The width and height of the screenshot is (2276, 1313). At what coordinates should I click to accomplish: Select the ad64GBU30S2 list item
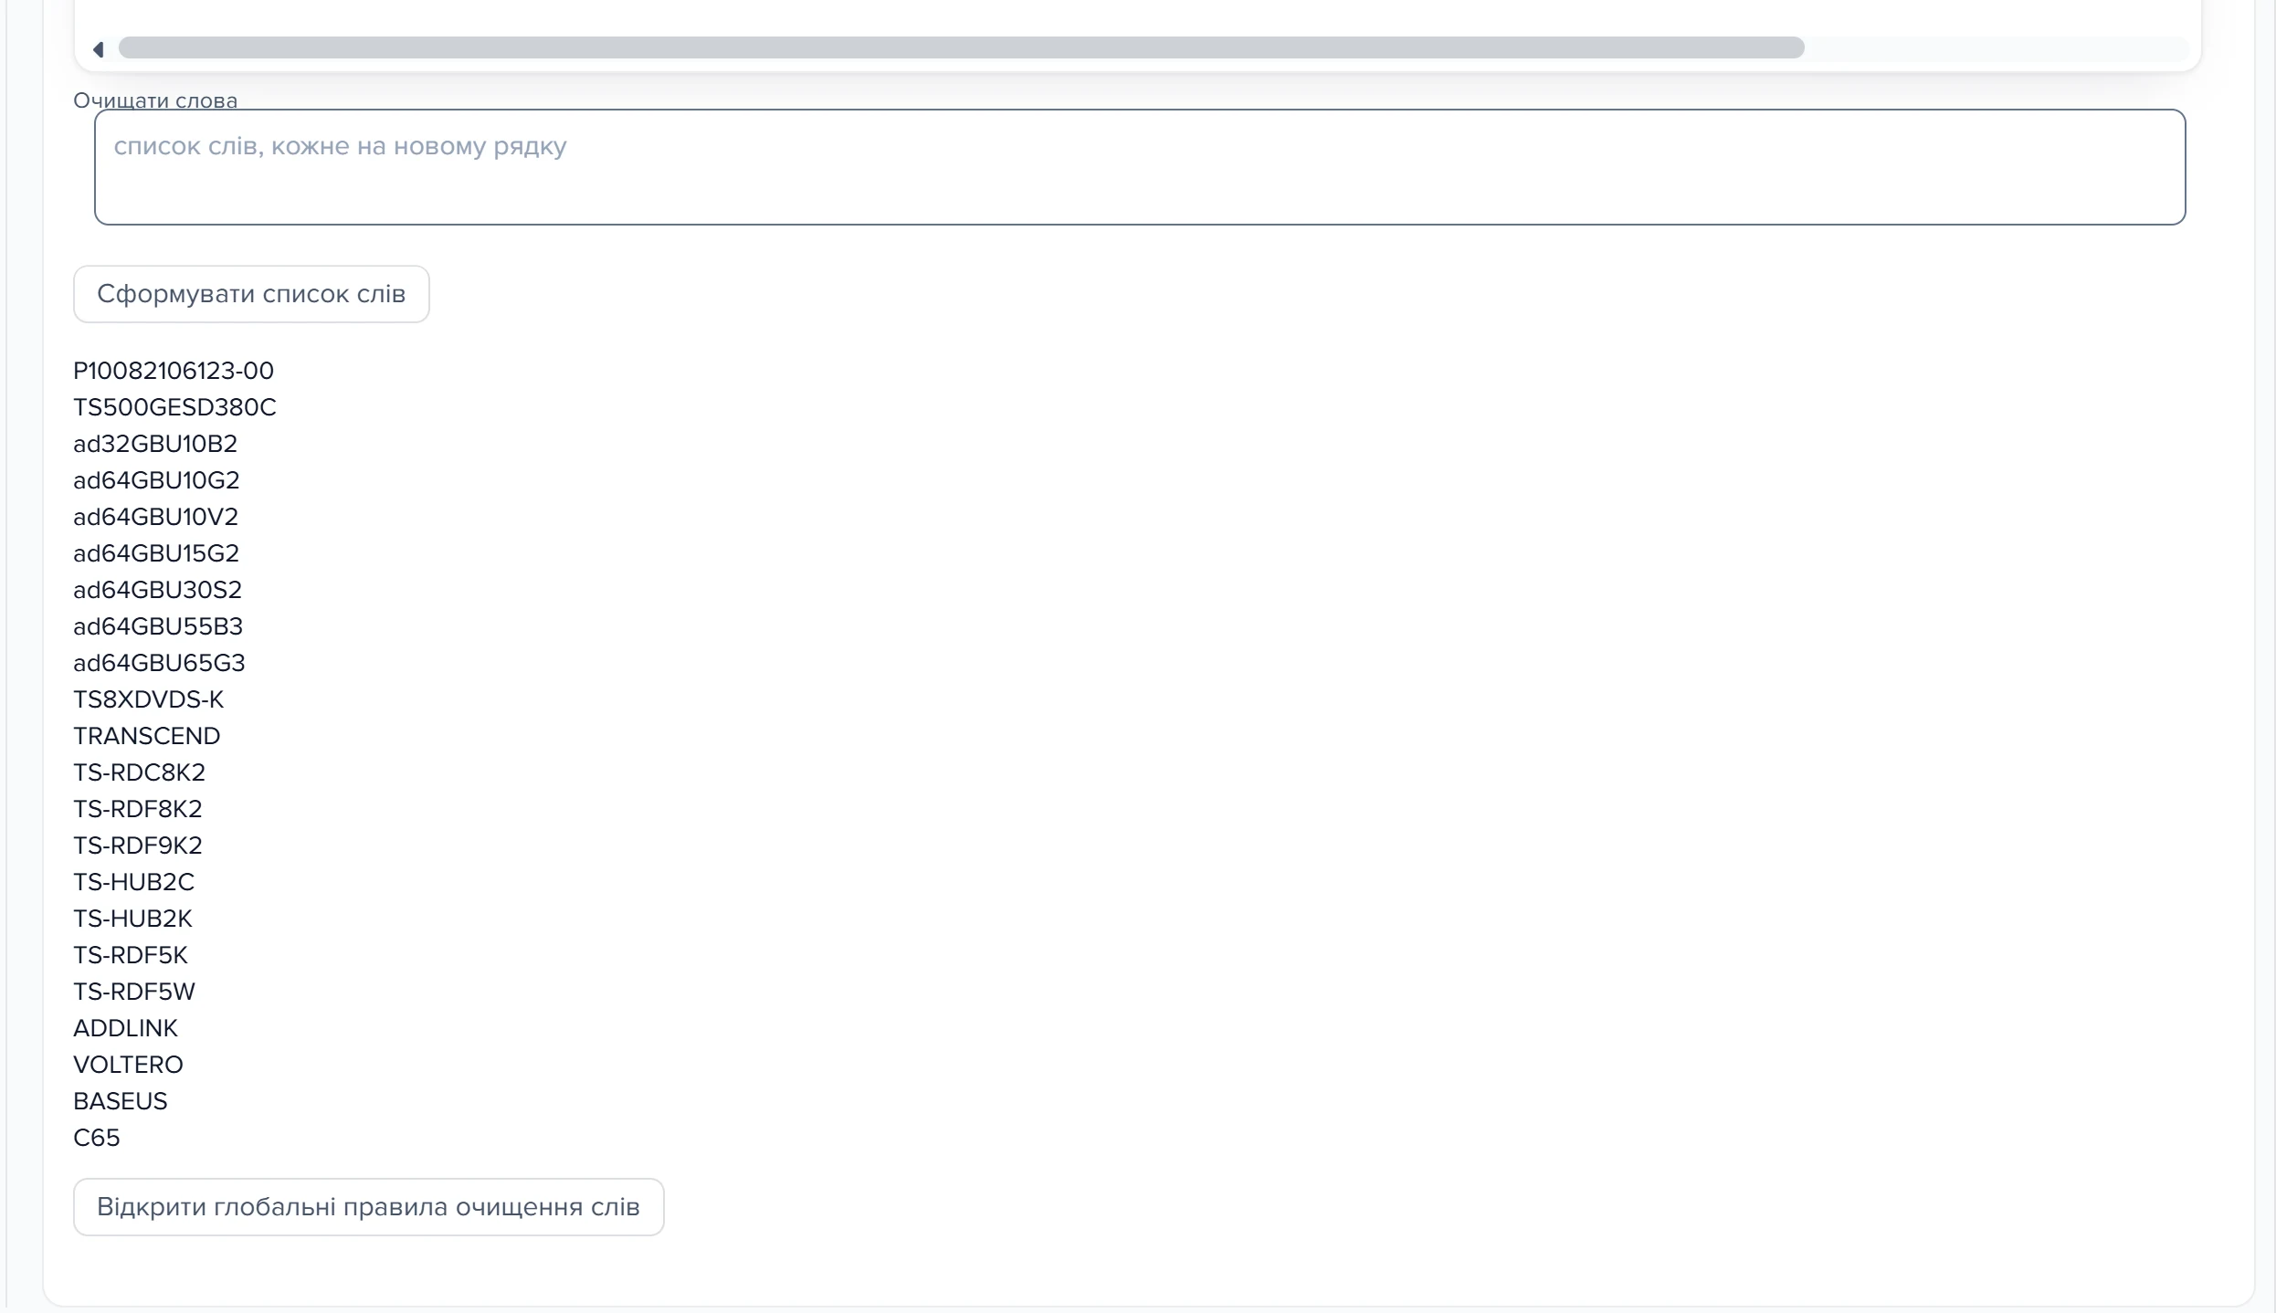click(157, 590)
